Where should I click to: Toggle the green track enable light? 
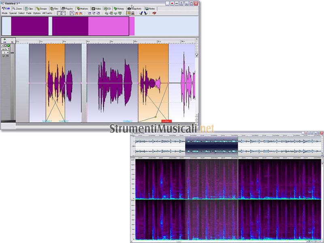tap(9, 45)
